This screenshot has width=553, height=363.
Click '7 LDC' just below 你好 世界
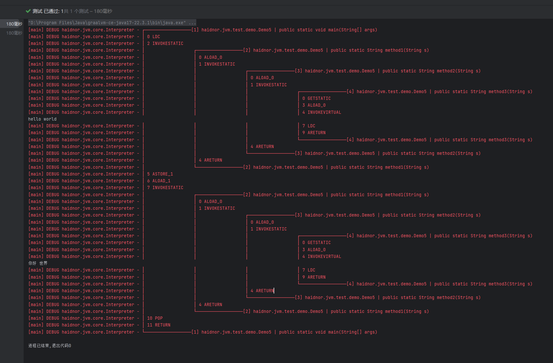(x=309, y=270)
